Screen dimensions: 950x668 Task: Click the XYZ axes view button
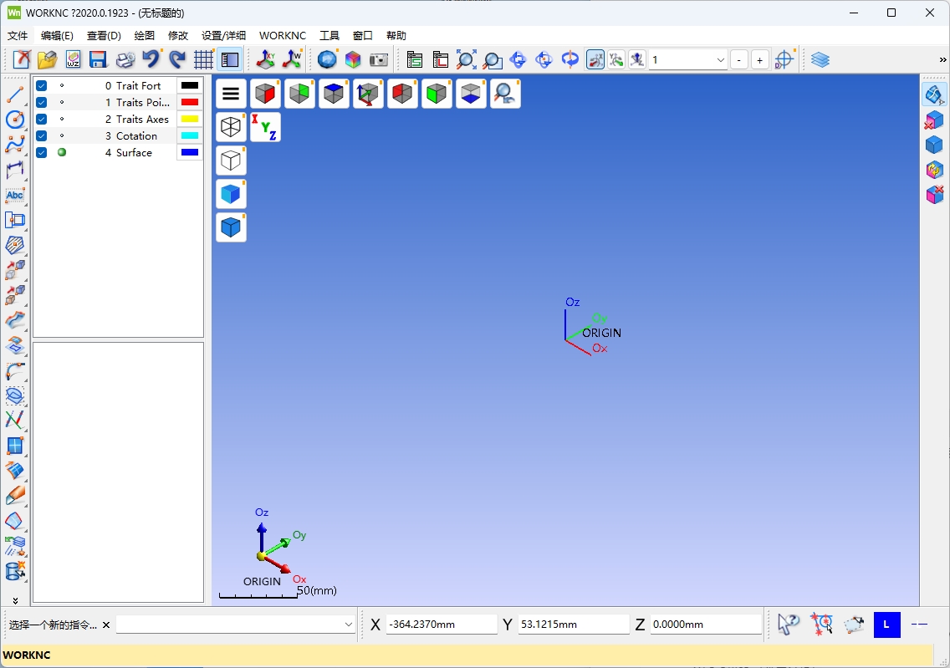pos(265,127)
